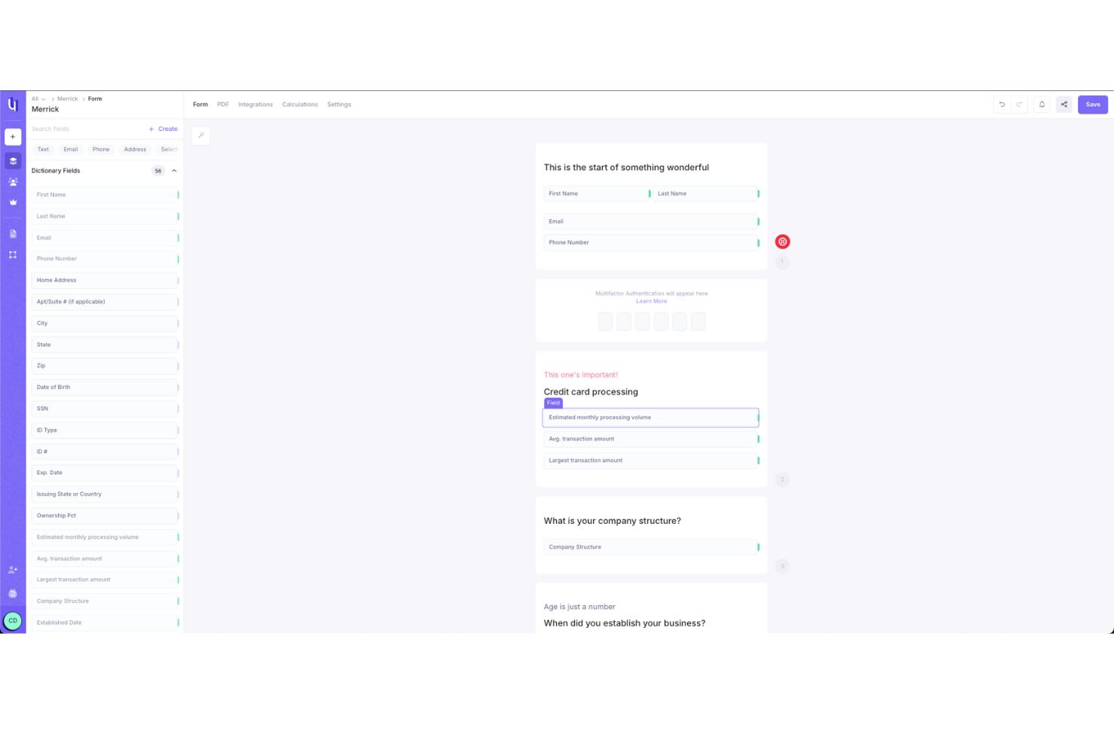Toggle the Email field filter chip

click(71, 149)
